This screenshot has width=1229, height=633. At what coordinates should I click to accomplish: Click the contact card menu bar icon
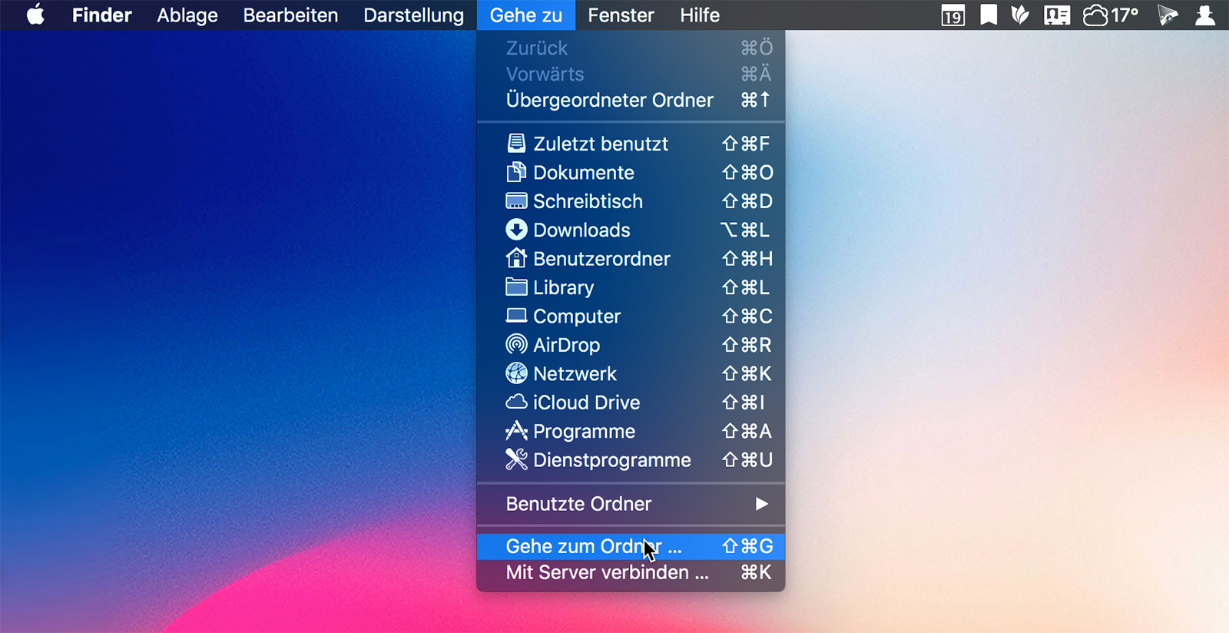click(1057, 15)
